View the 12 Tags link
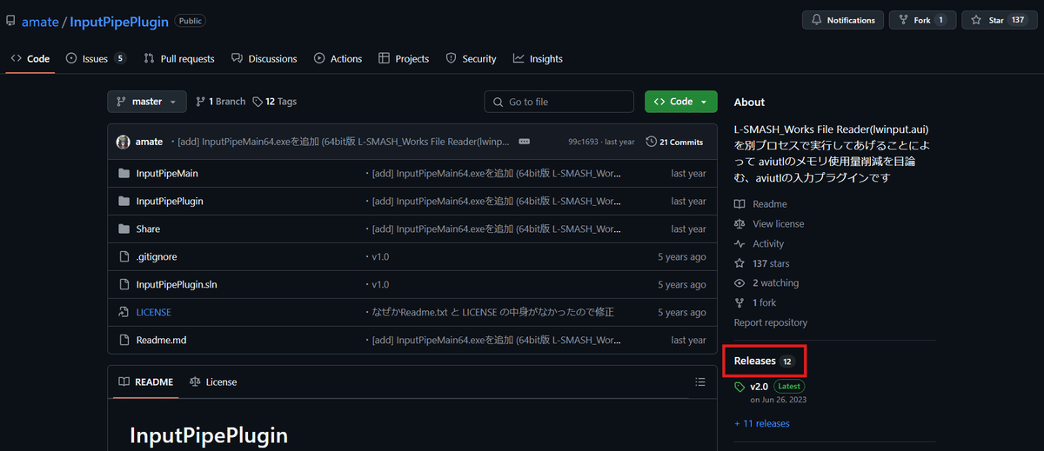The image size is (1044, 451). (275, 102)
